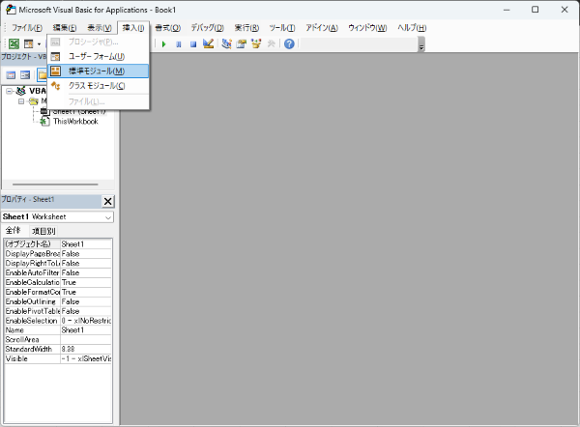The height and width of the screenshot is (427, 580).
Task: Open the Properties Window toolbar icon
Action: point(241,44)
